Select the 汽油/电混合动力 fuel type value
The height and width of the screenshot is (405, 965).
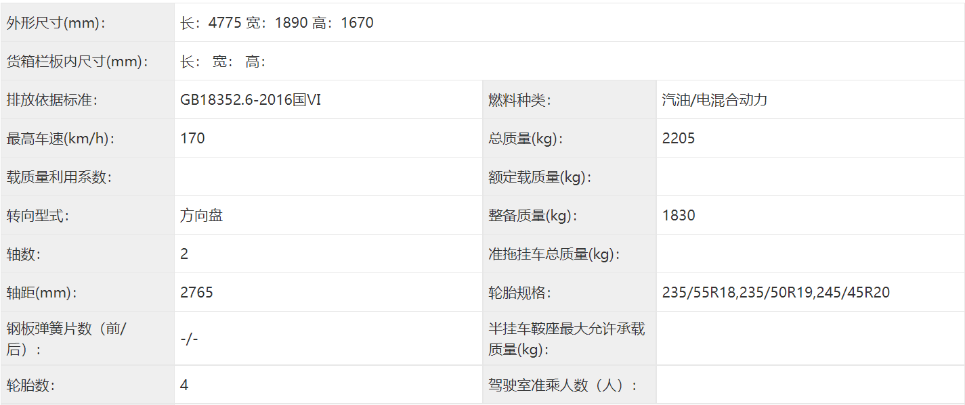coord(714,100)
